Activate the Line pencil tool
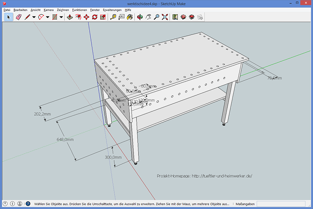 (x=27, y=17)
